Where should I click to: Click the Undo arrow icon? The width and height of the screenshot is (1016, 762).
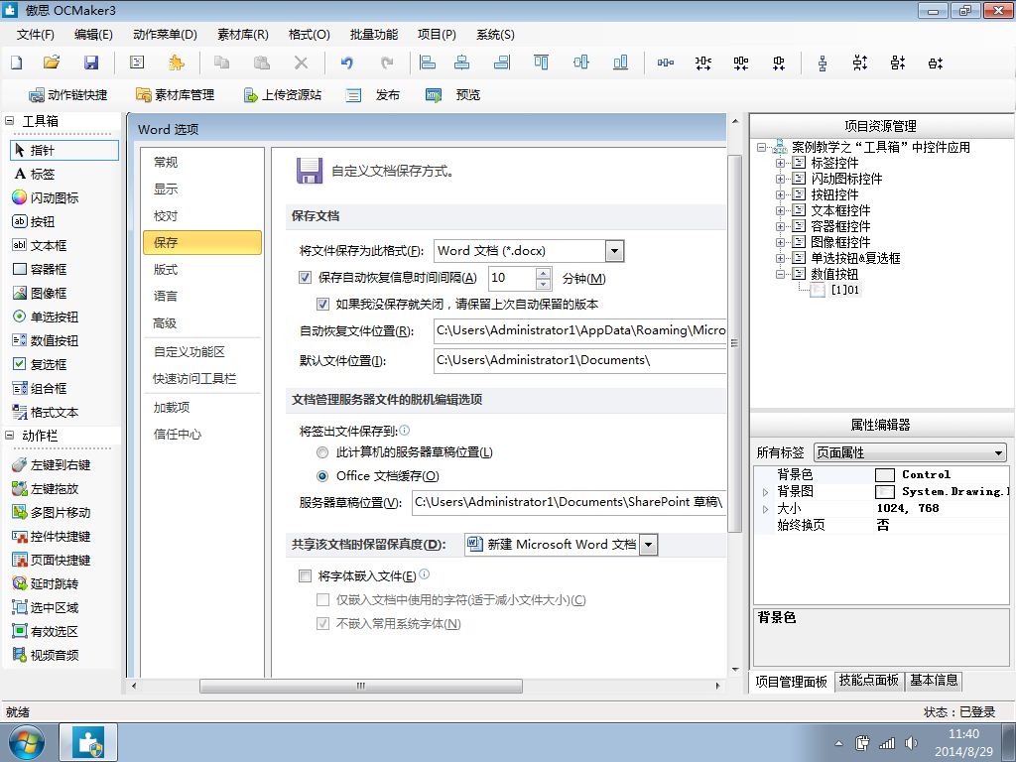click(x=347, y=63)
